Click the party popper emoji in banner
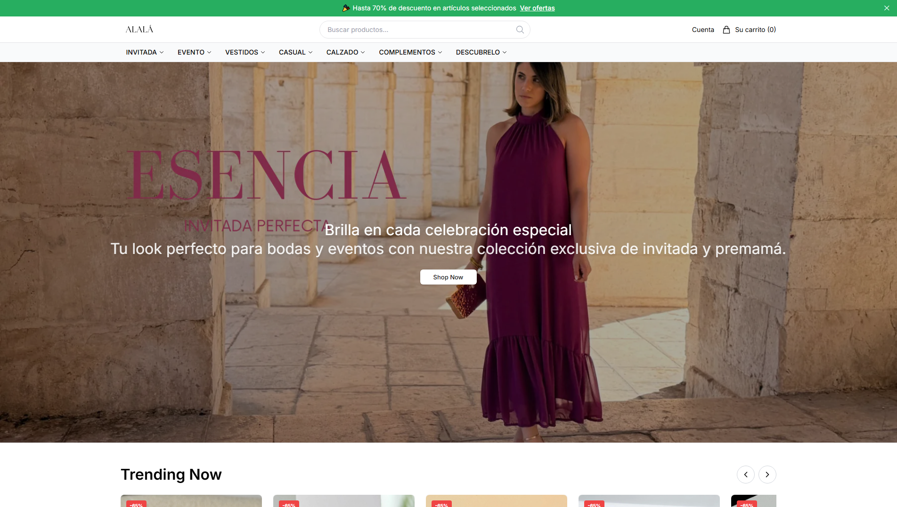 (346, 8)
